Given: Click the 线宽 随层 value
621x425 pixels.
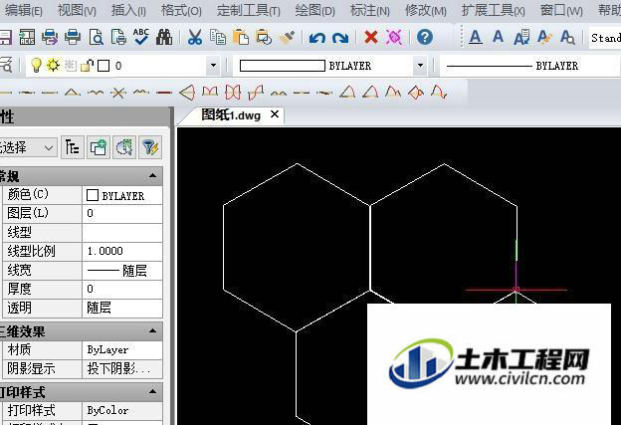Looking at the screenshot, I should click(122, 271).
